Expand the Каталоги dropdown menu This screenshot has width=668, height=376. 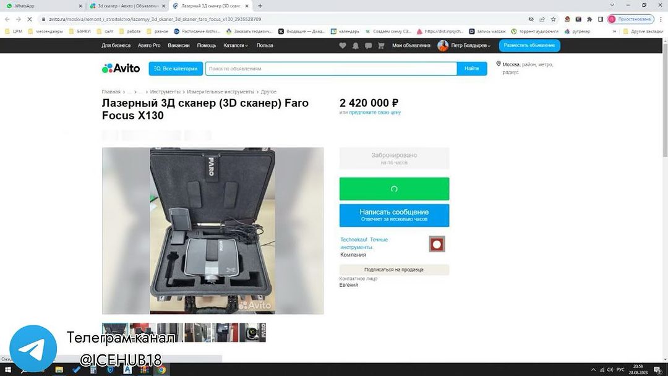pyautogui.click(x=236, y=46)
